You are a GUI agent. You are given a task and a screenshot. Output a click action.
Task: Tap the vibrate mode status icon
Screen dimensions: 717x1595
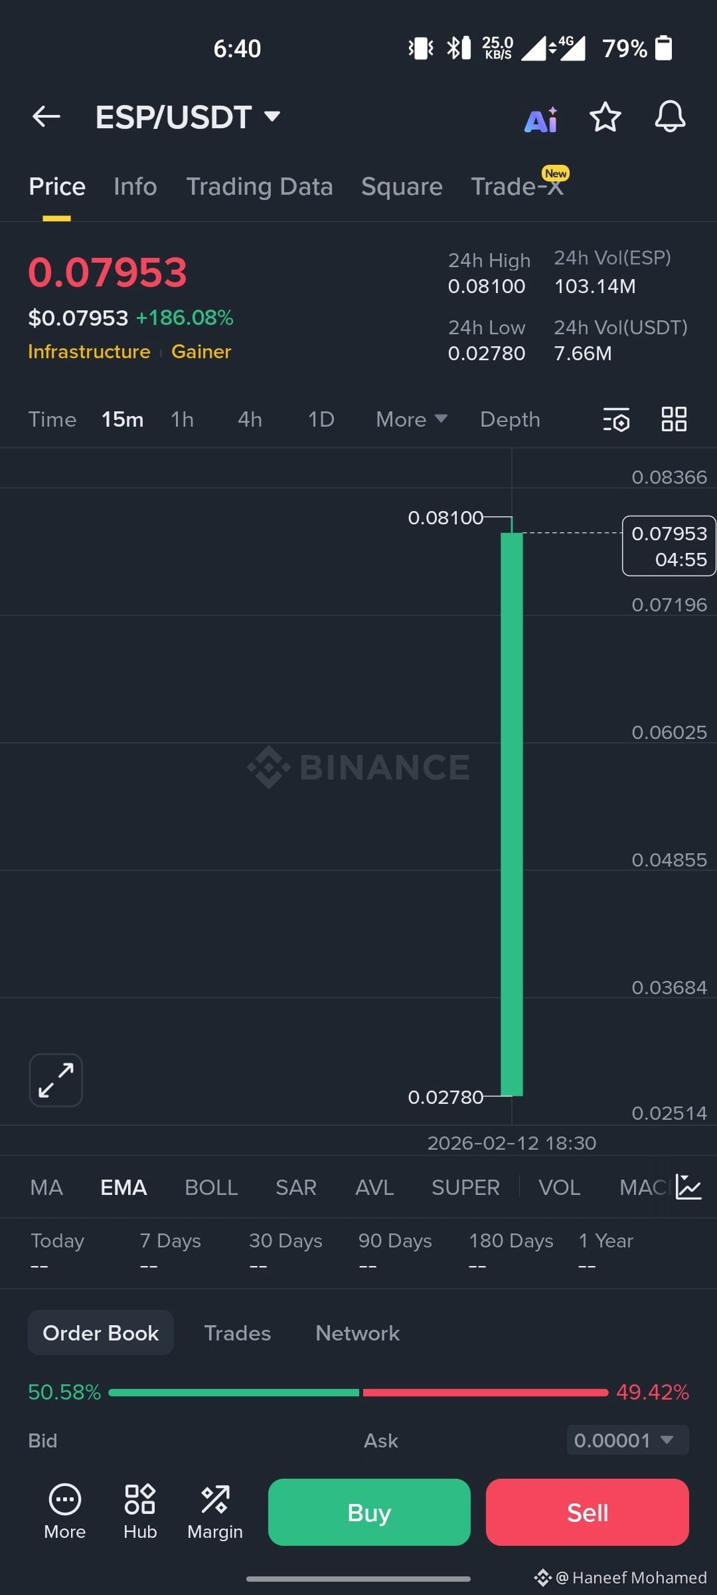421,48
